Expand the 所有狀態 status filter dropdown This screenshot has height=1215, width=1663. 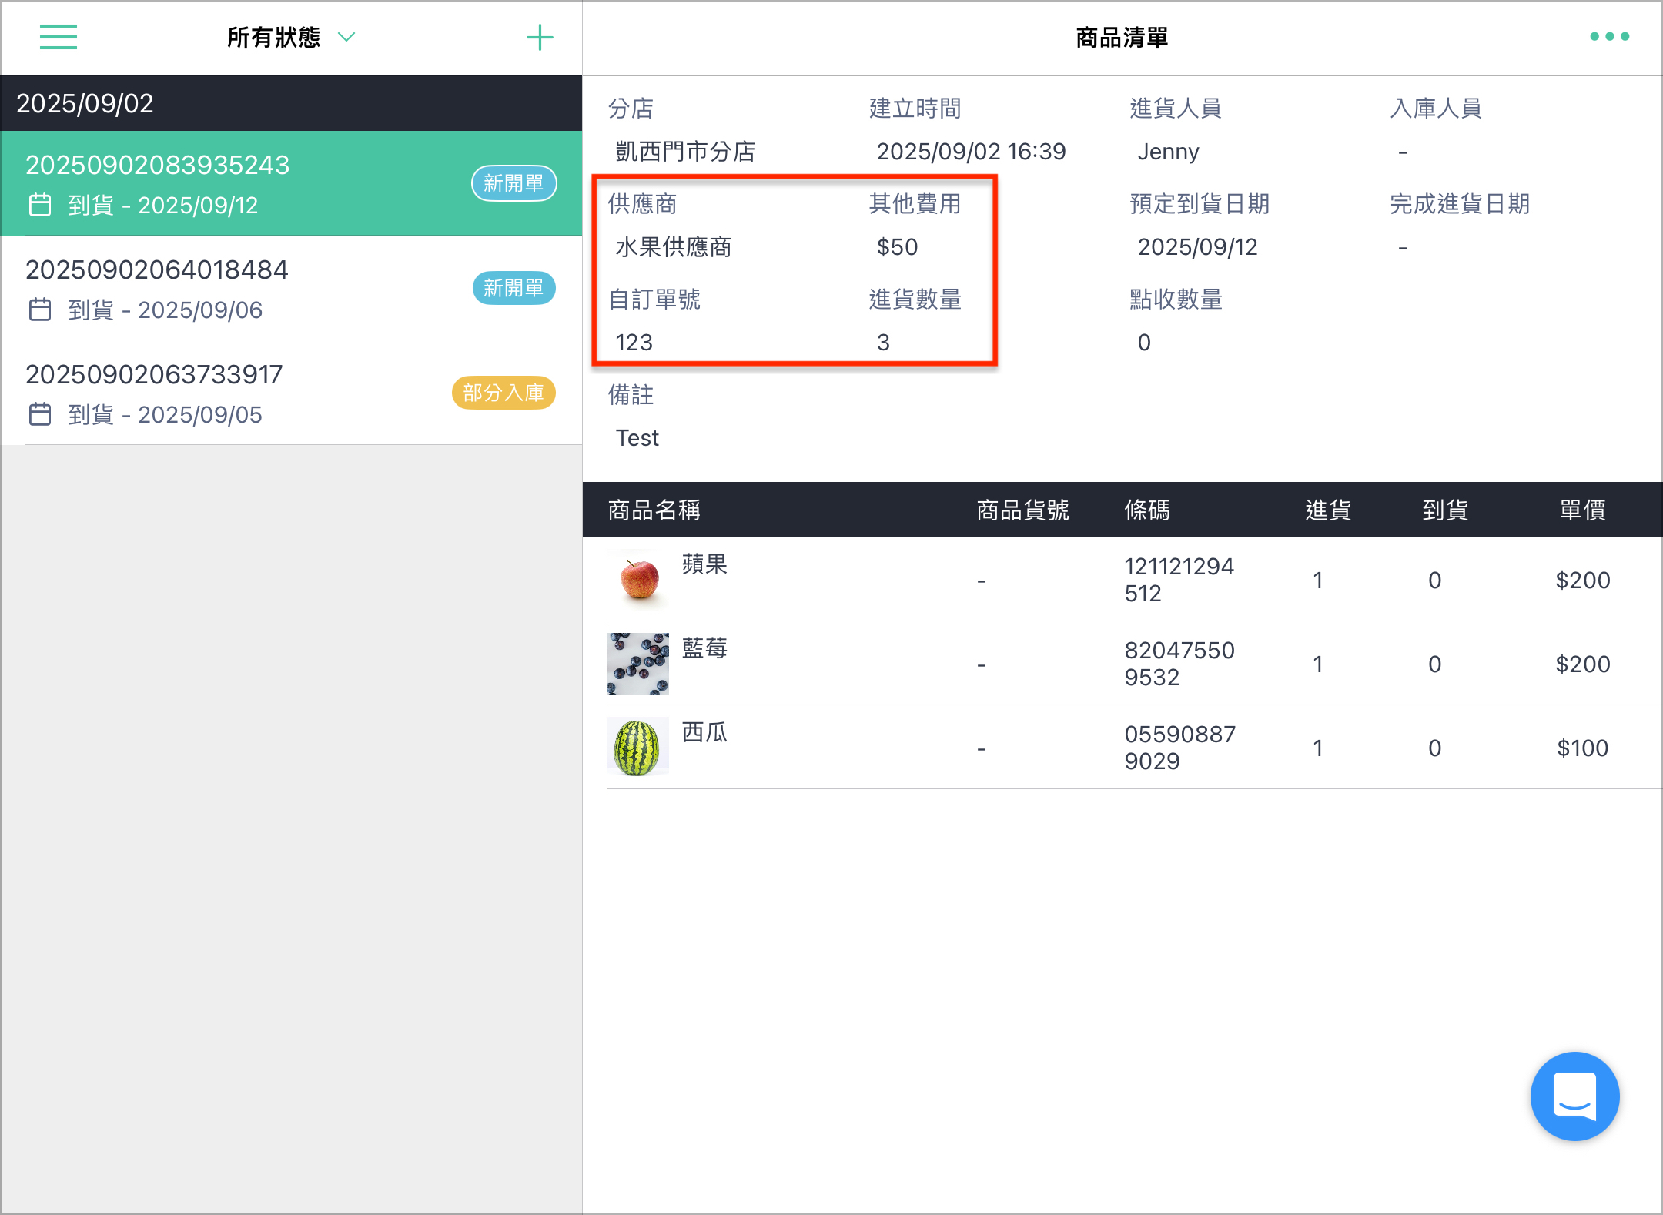[291, 37]
